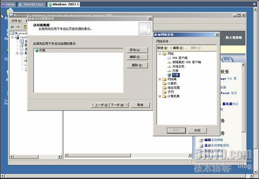The height and width of the screenshot is (179, 259).
Task: Open the 文件 menu
Action: click(16, 21)
